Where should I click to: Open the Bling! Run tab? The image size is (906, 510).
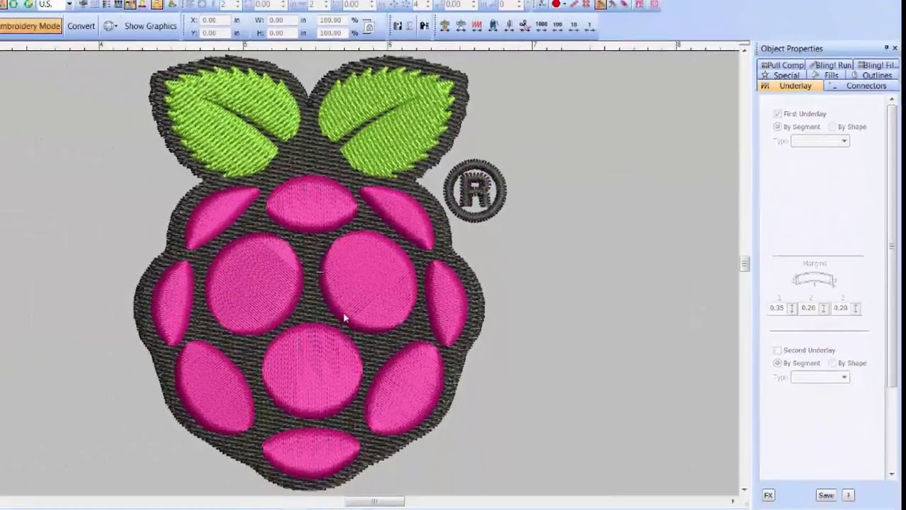pos(830,65)
